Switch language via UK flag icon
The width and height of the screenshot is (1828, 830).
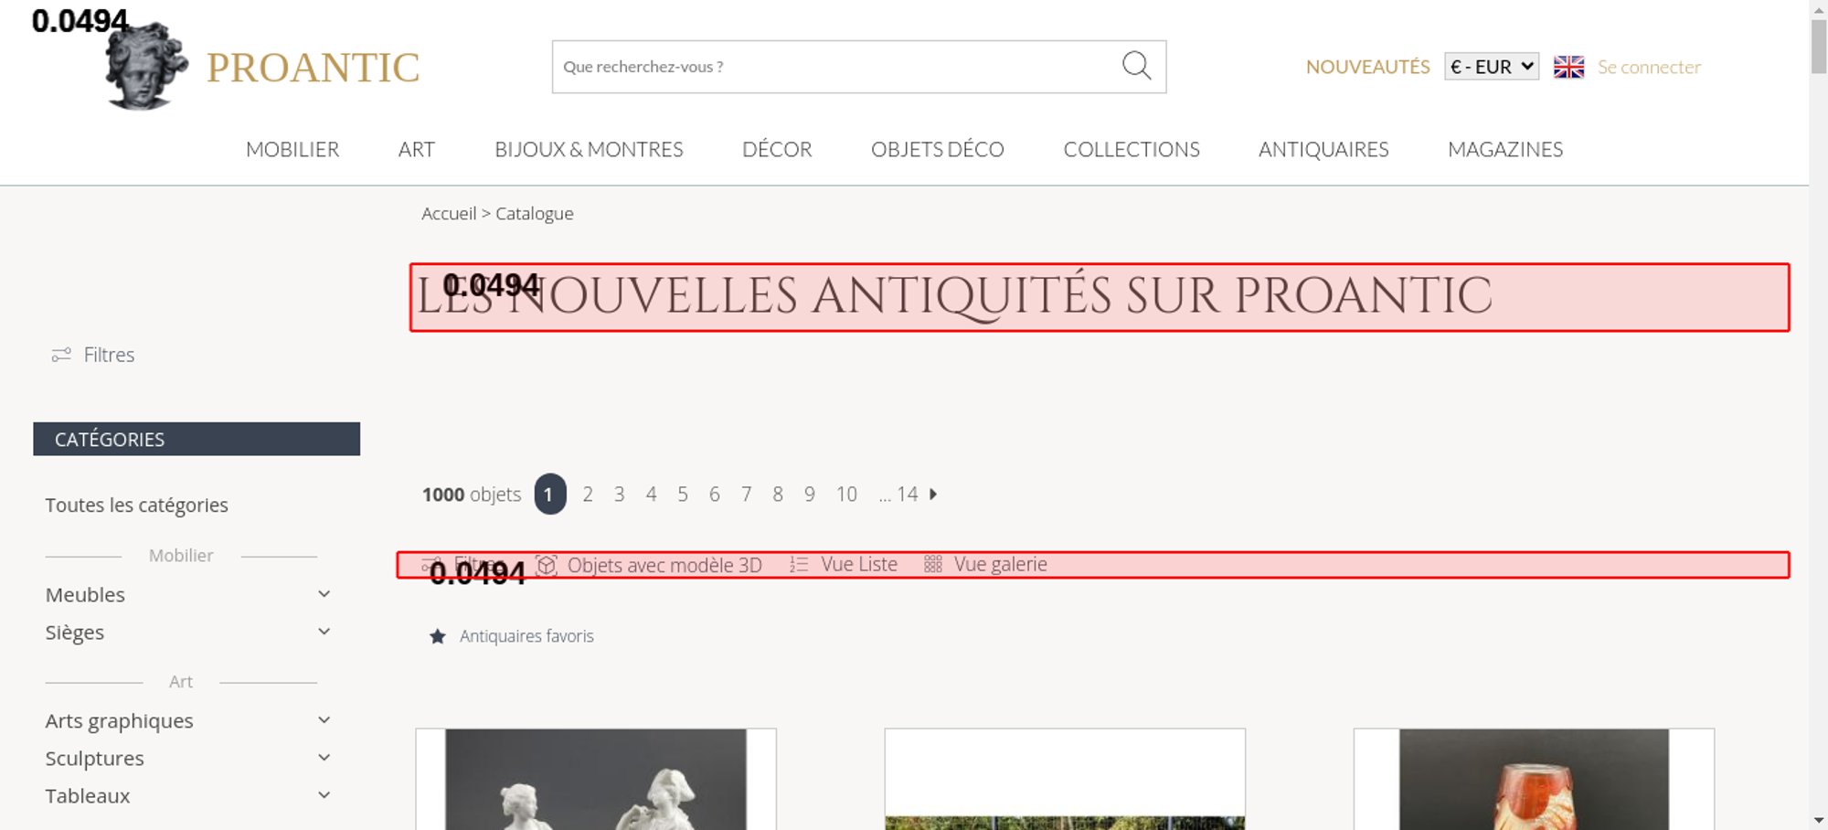pos(1568,67)
